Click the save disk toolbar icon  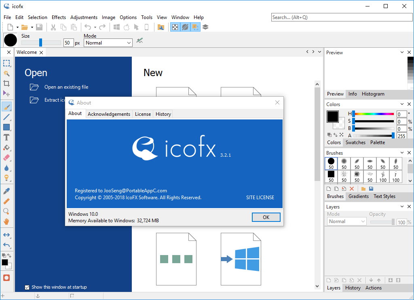click(x=39, y=27)
